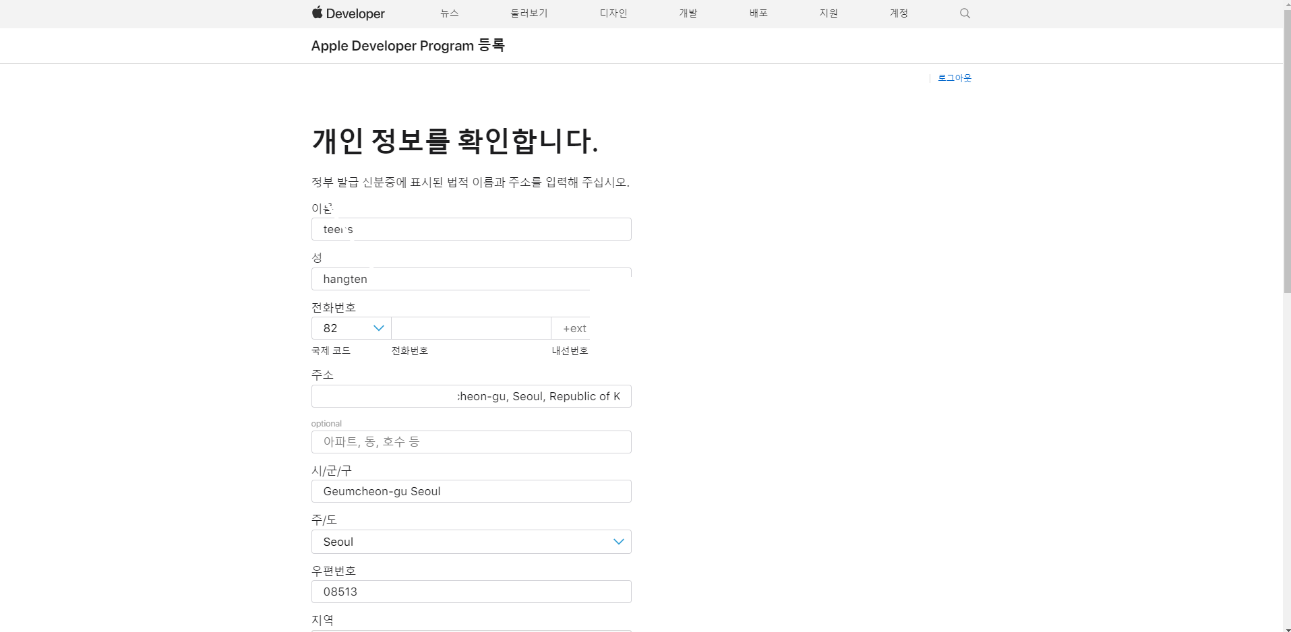Image resolution: width=1291 pixels, height=632 pixels.
Task: Choose the 배포 navigation item
Action: tap(758, 13)
